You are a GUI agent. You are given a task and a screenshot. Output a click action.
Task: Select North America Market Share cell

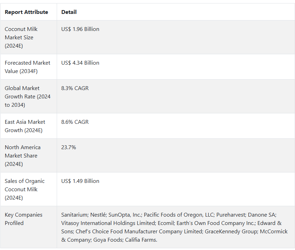click(x=29, y=155)
